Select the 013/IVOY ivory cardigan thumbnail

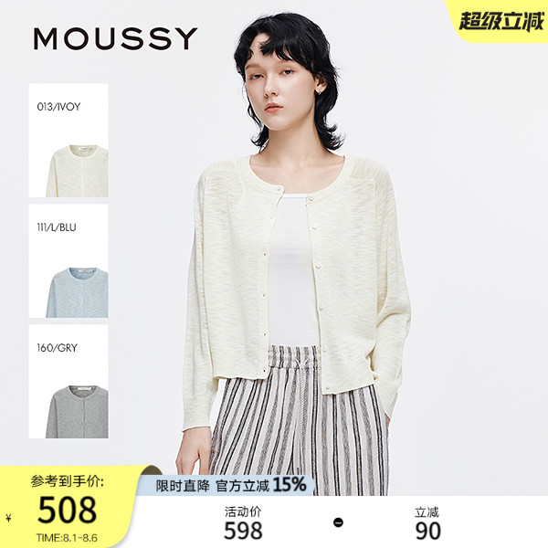68,141
